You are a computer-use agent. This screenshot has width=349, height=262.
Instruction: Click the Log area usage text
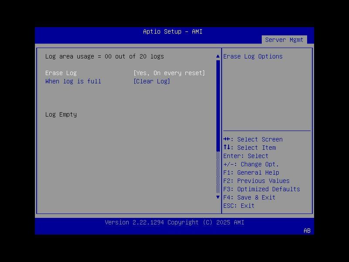(105, 56)
